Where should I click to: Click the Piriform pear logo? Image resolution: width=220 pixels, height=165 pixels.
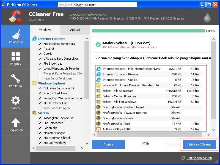207,17
